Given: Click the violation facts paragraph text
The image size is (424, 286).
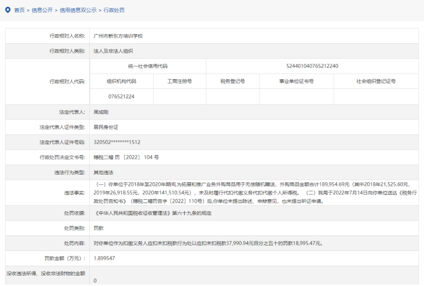Looking at the screenshot, I should coord(255,193).
